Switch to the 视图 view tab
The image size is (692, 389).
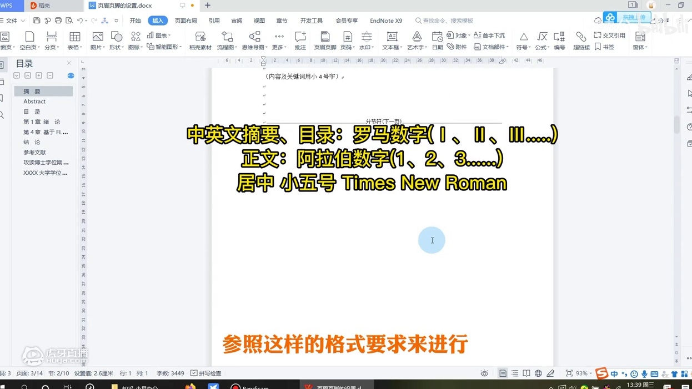[259, 21]
